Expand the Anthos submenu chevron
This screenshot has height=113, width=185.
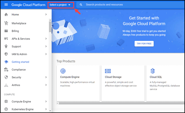[x=46, y=85]
